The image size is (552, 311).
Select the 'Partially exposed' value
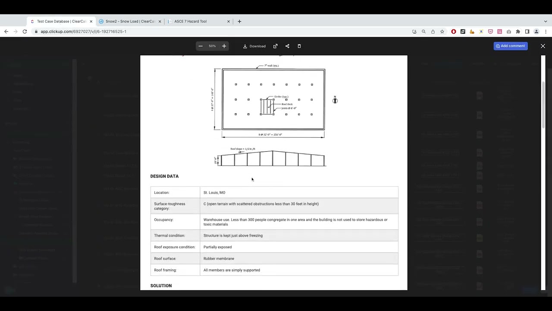(x=217, y=247)
